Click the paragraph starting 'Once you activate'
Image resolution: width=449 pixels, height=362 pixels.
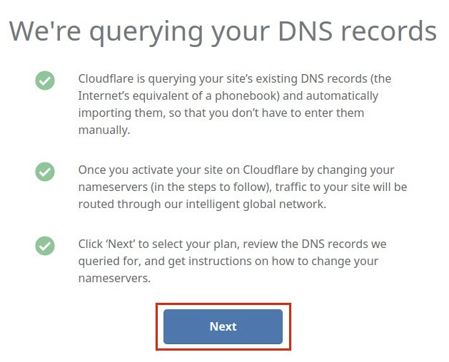243,187
